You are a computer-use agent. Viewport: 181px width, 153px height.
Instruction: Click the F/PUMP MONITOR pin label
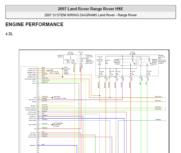point(31,110)
